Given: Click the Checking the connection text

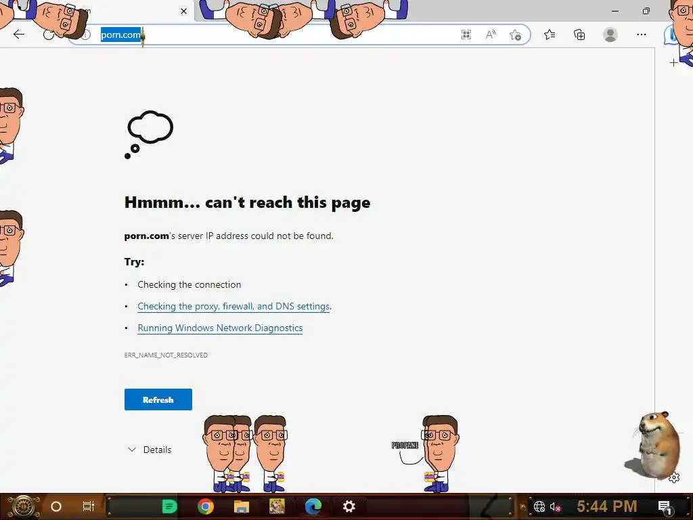Looking at the screenshot, I should coord(189,285).
